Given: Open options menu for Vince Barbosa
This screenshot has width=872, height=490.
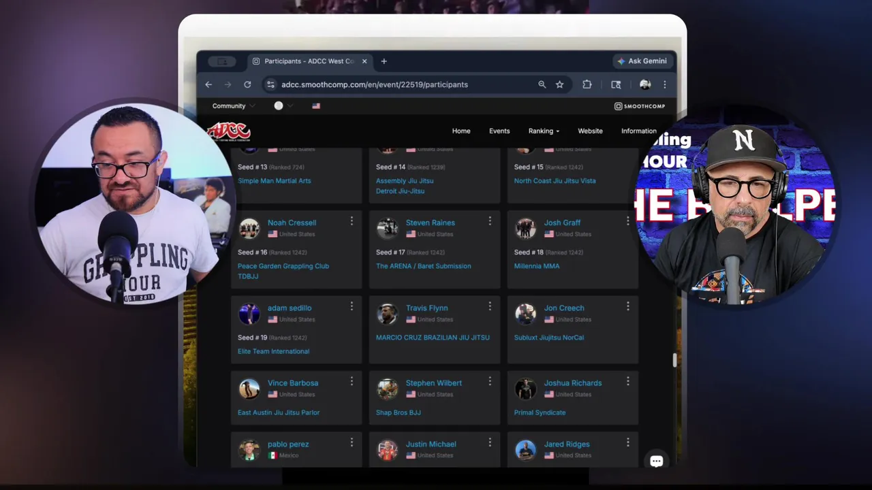Looking at the screenshot, I should click(x=352, y=381).
